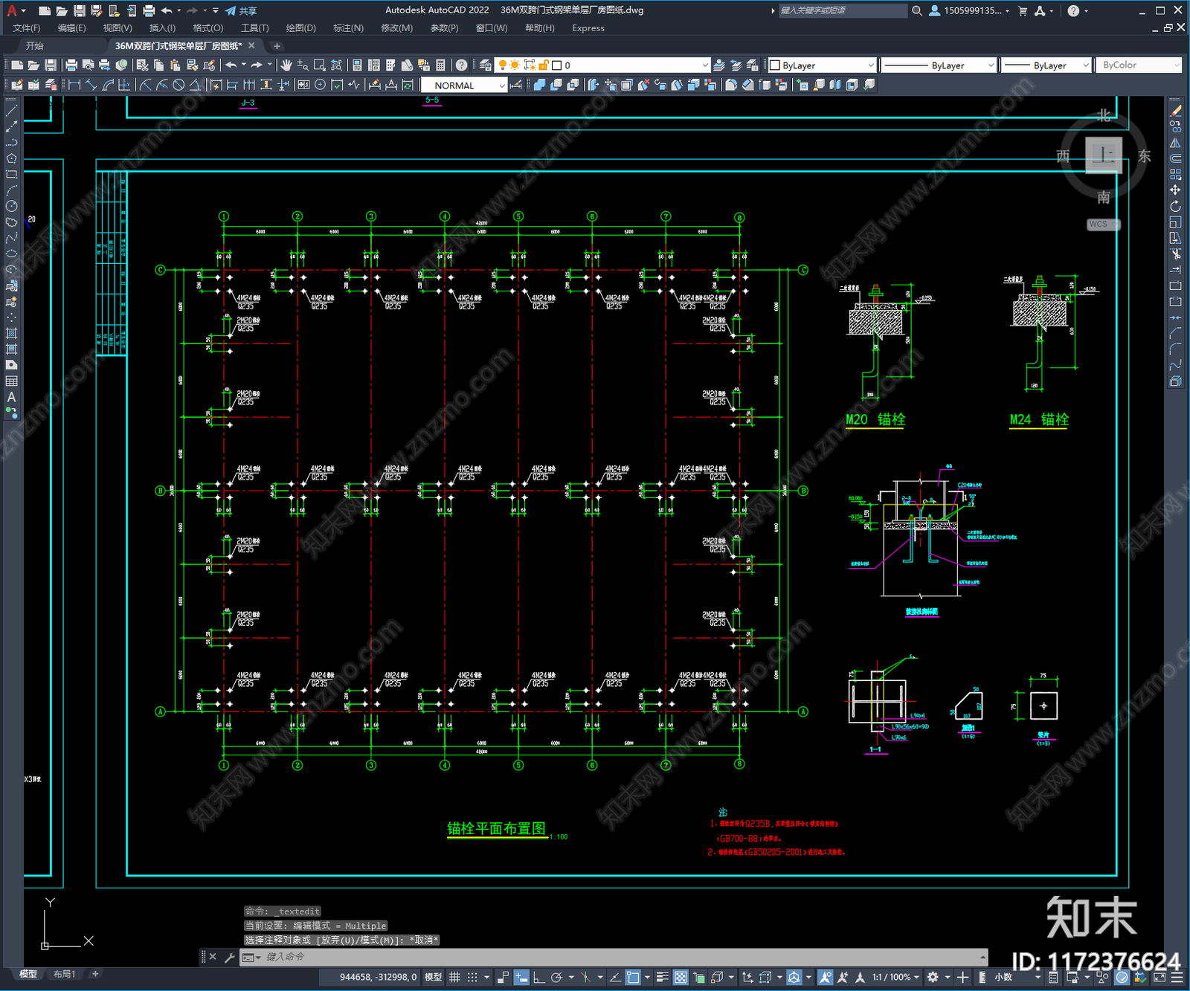The height and width of the screenshot is (991, 1190).
Task: Click the Save icon in quick access toolbar
Action: pyautogui.click(x=79, y=10)
